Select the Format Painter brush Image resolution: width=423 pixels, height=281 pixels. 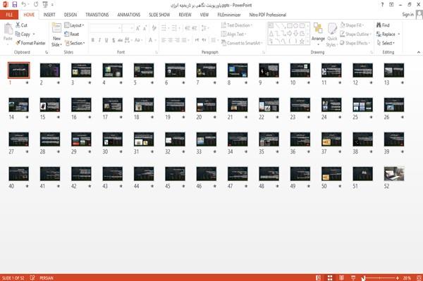(x=18, y=43)
